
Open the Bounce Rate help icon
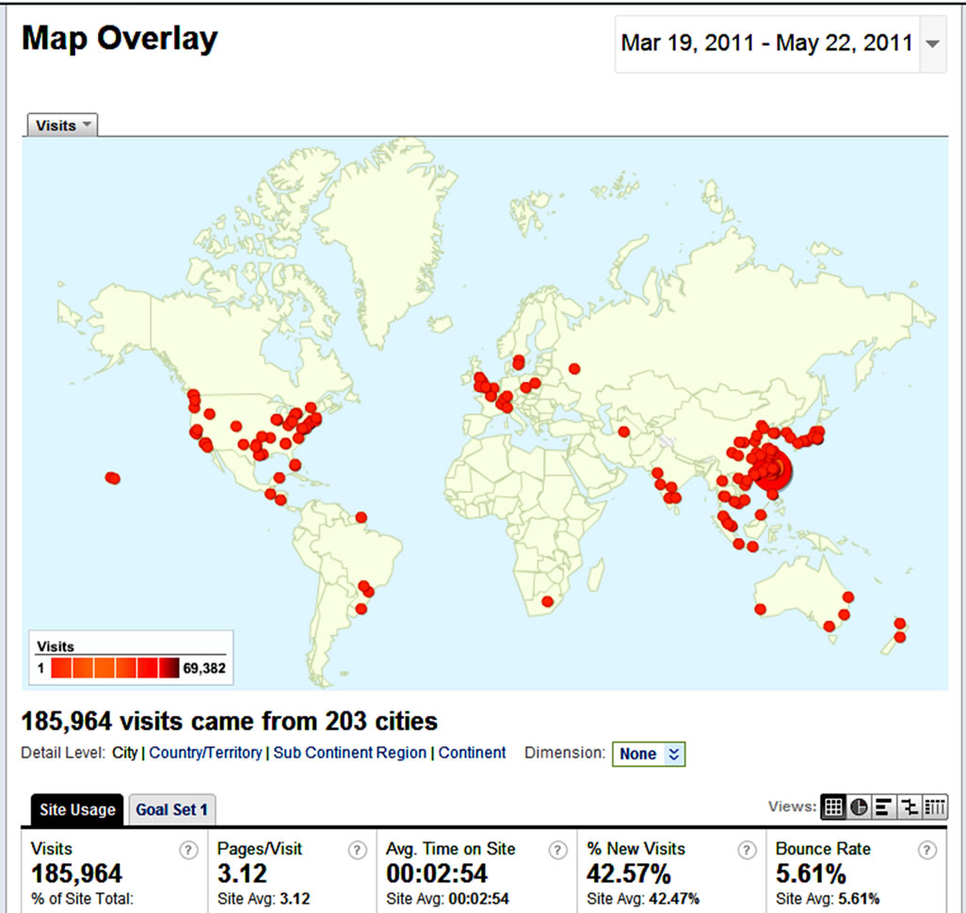tap(926, 850)
